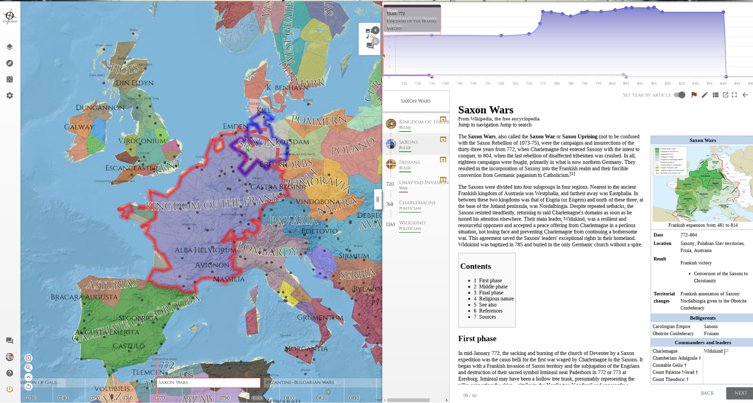Viewport: 753px width, 403px height.
Task: Select the Saxon Wars tab header
Action: point(416,101)
